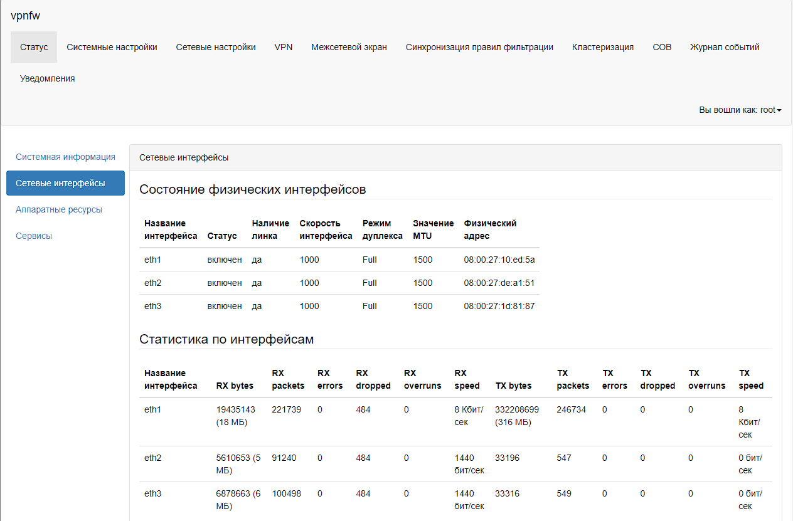Click the eth2 MAC address 08:00:27:de:a1:51
The height and width of the screenshot is (521, 793).
(499, 283)
